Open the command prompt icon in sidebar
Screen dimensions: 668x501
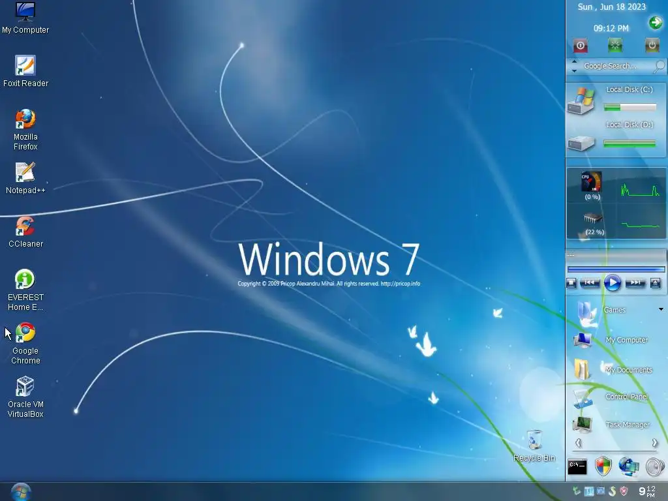click(x=577, y=467)
